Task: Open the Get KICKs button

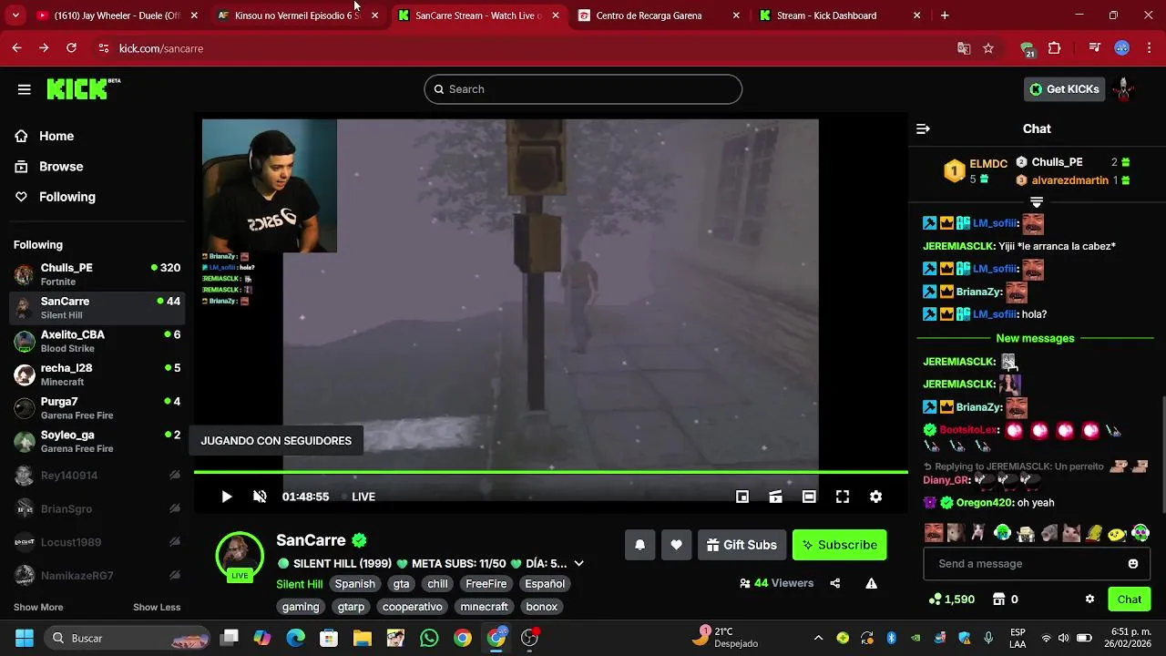Action: 1064,89
